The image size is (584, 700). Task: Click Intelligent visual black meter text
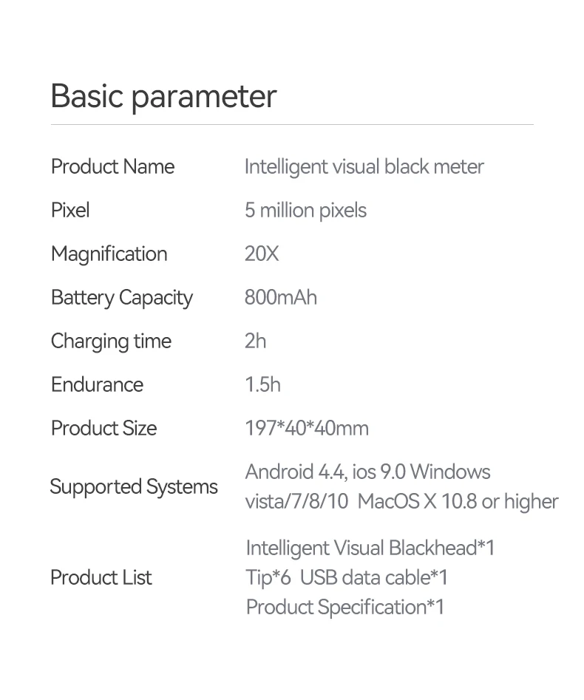364,167
